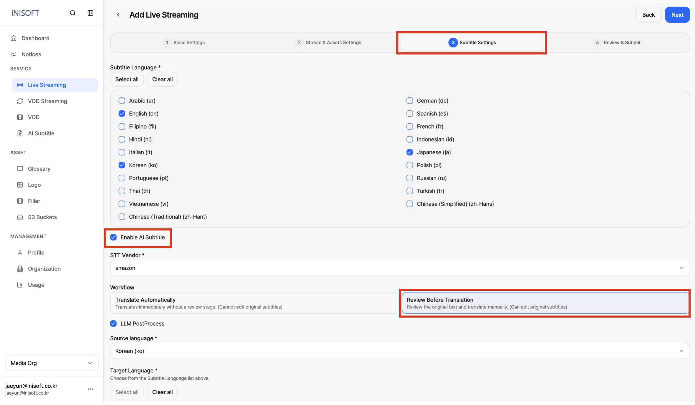Viewport: 695px width, 405px height.
Task: Open the Source language dropdown
Action: pyautogui.click(x=400, y=351)
